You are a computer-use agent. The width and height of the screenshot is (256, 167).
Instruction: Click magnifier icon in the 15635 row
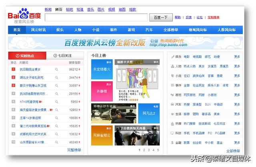(x=56, y=126)
